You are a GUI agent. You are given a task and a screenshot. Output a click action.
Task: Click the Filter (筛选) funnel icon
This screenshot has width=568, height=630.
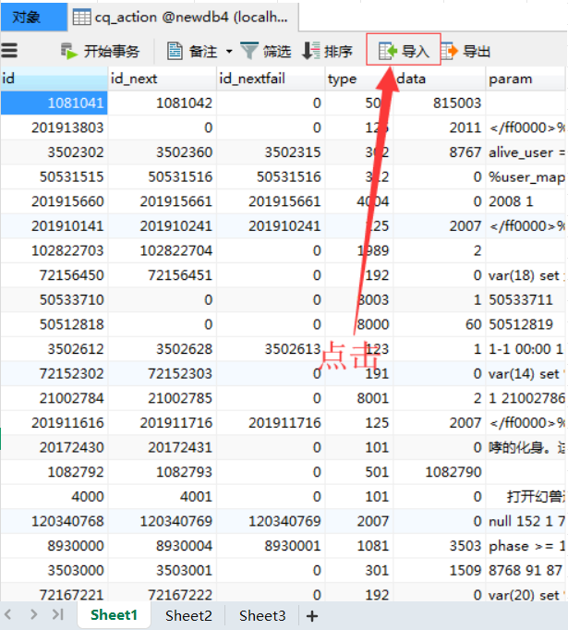249,51
